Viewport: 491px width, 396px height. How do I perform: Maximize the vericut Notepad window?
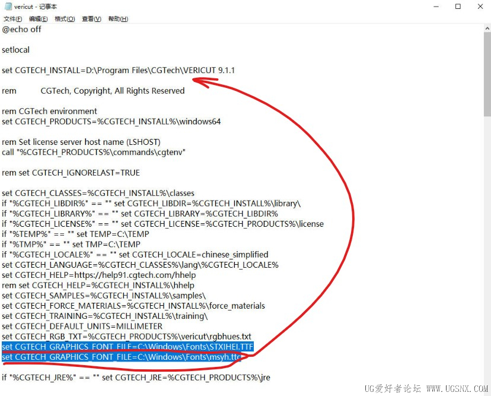tap(458, 7)
